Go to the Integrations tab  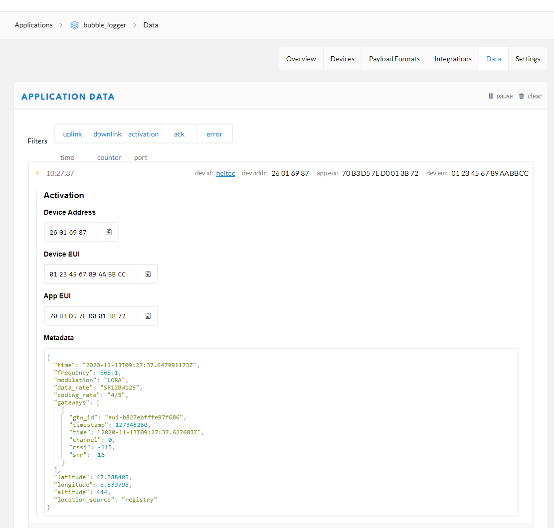[x=453, y=59]
